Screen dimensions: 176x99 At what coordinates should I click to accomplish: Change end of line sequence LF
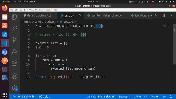click(x=145, y=97)
